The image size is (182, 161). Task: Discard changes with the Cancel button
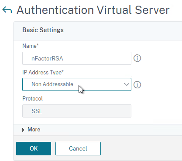click(78, 148)
